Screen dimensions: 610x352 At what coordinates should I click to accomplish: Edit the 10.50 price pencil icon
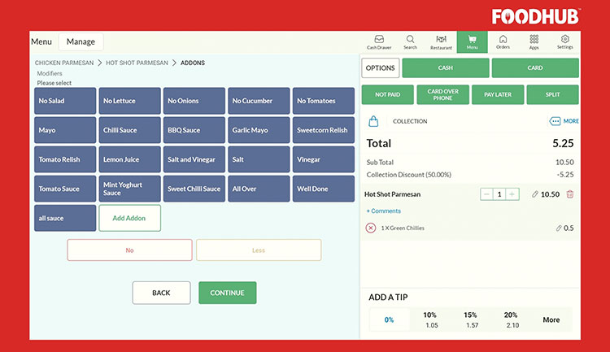click(535, 194)
